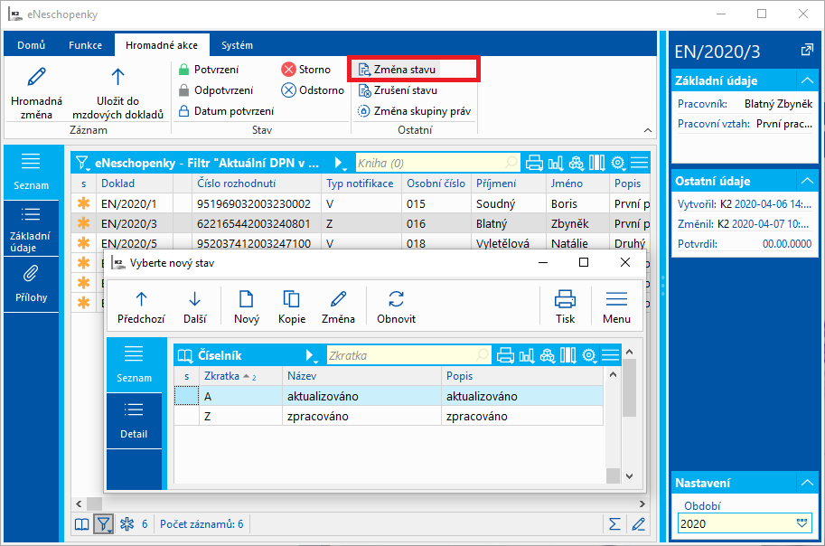
Task: Select the EN/2020/1 document row
Action: 361,203
